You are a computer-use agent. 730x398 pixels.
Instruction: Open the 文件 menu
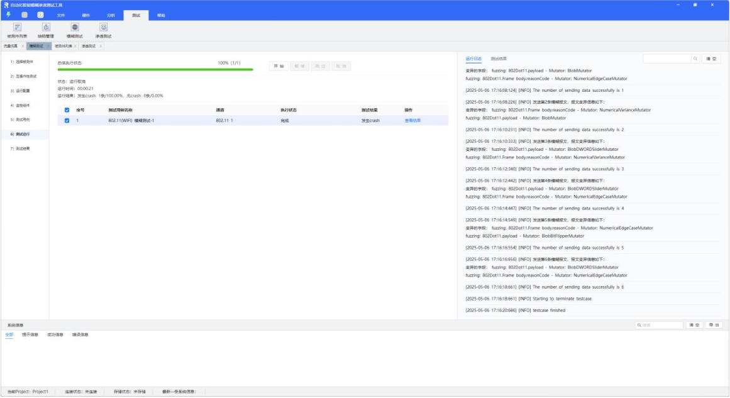[61, 15]
